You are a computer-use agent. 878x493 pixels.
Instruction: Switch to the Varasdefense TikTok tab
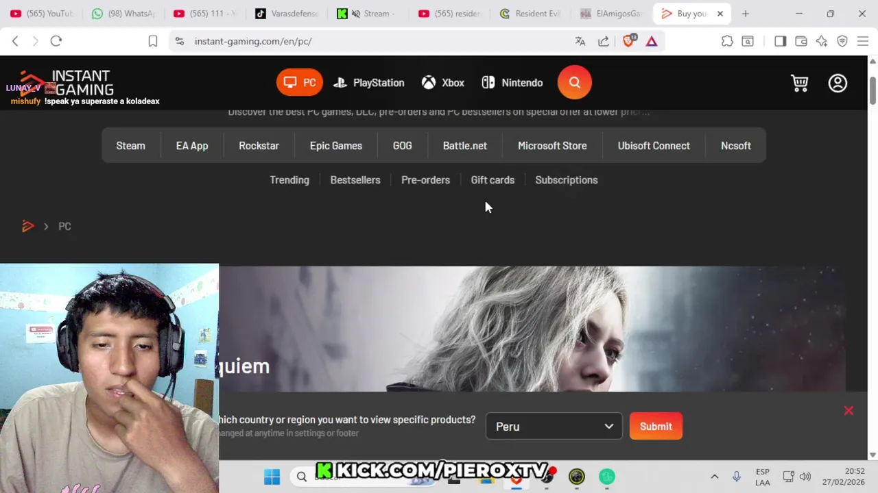coord(287,14)
